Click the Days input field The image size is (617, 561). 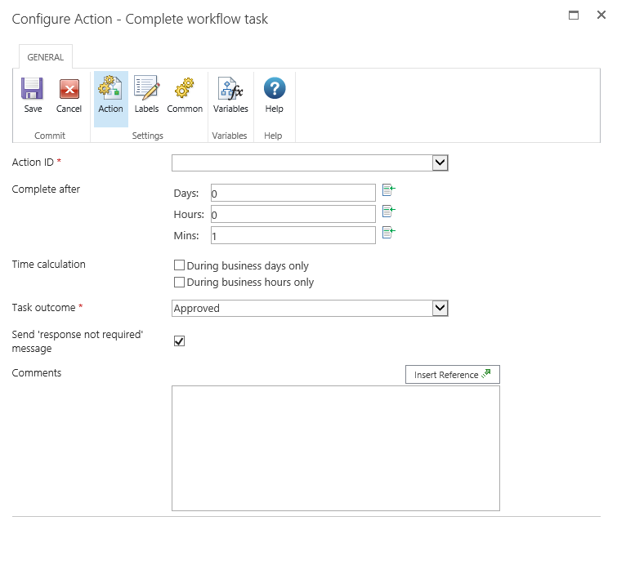(x=293, y=194)
